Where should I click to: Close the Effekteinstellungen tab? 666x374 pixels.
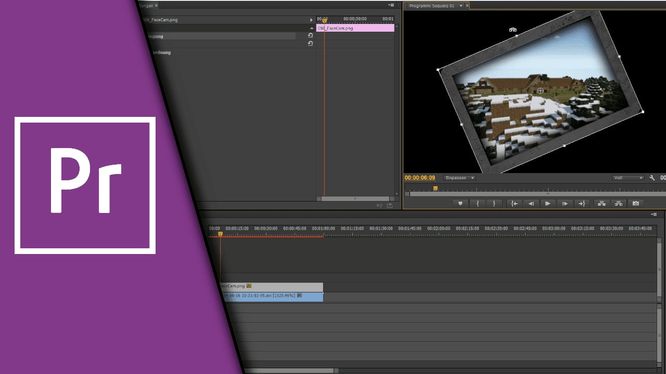pos(156,6)
